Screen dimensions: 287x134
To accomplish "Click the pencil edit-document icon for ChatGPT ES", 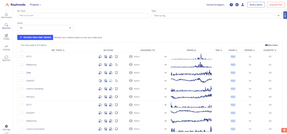I will (x=100, y=81).
